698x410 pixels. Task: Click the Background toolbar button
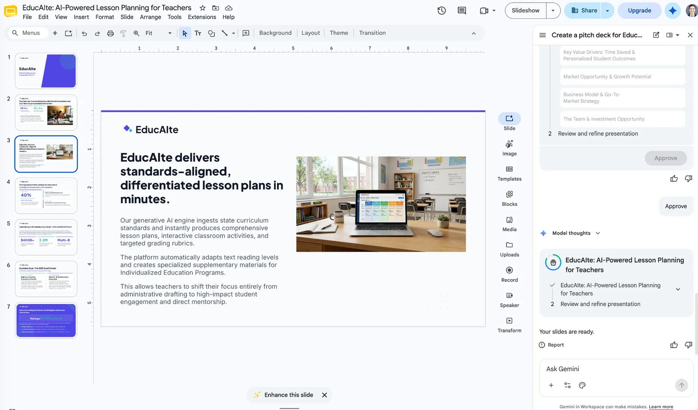coord(275,33)
